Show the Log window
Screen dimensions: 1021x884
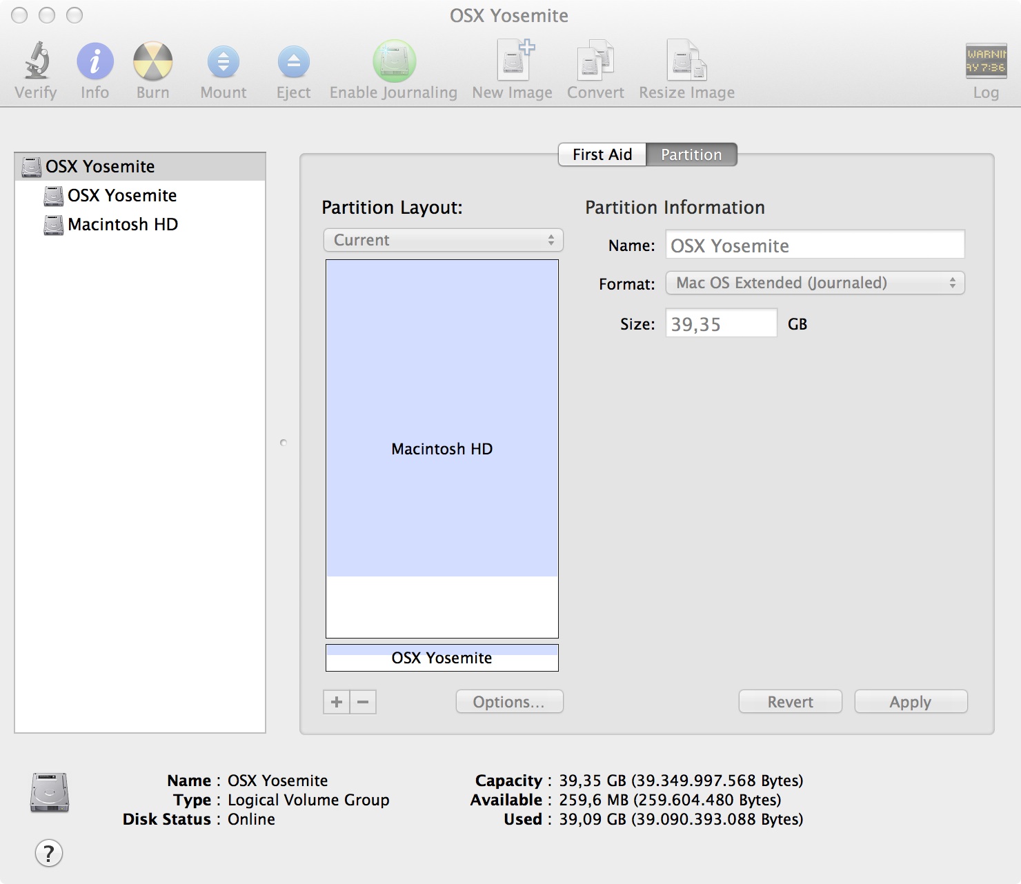tap(985, 62)
